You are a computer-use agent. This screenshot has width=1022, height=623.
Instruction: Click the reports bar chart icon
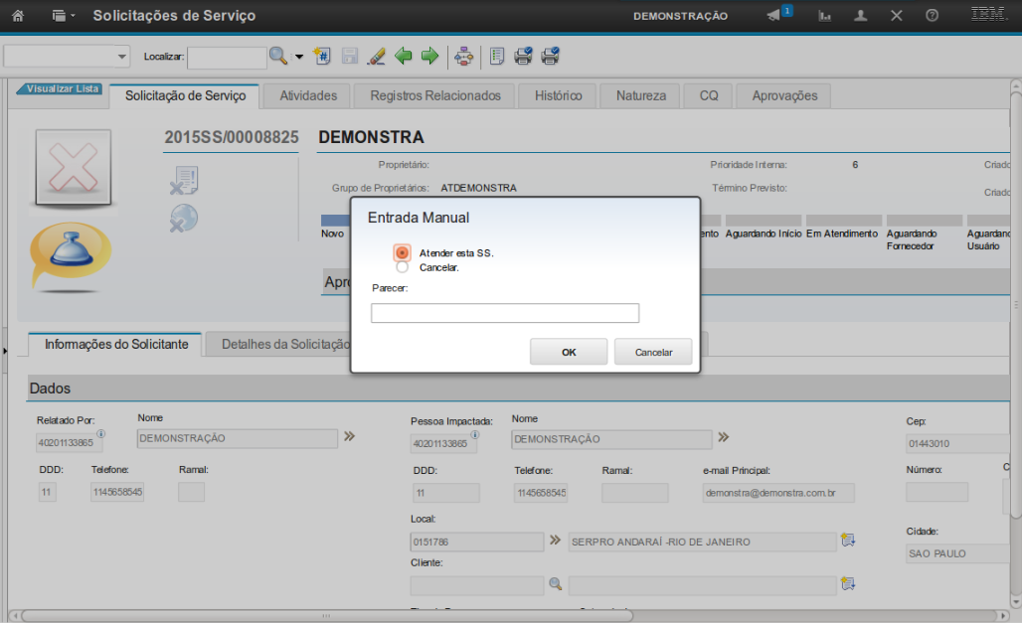click(825, 16)
